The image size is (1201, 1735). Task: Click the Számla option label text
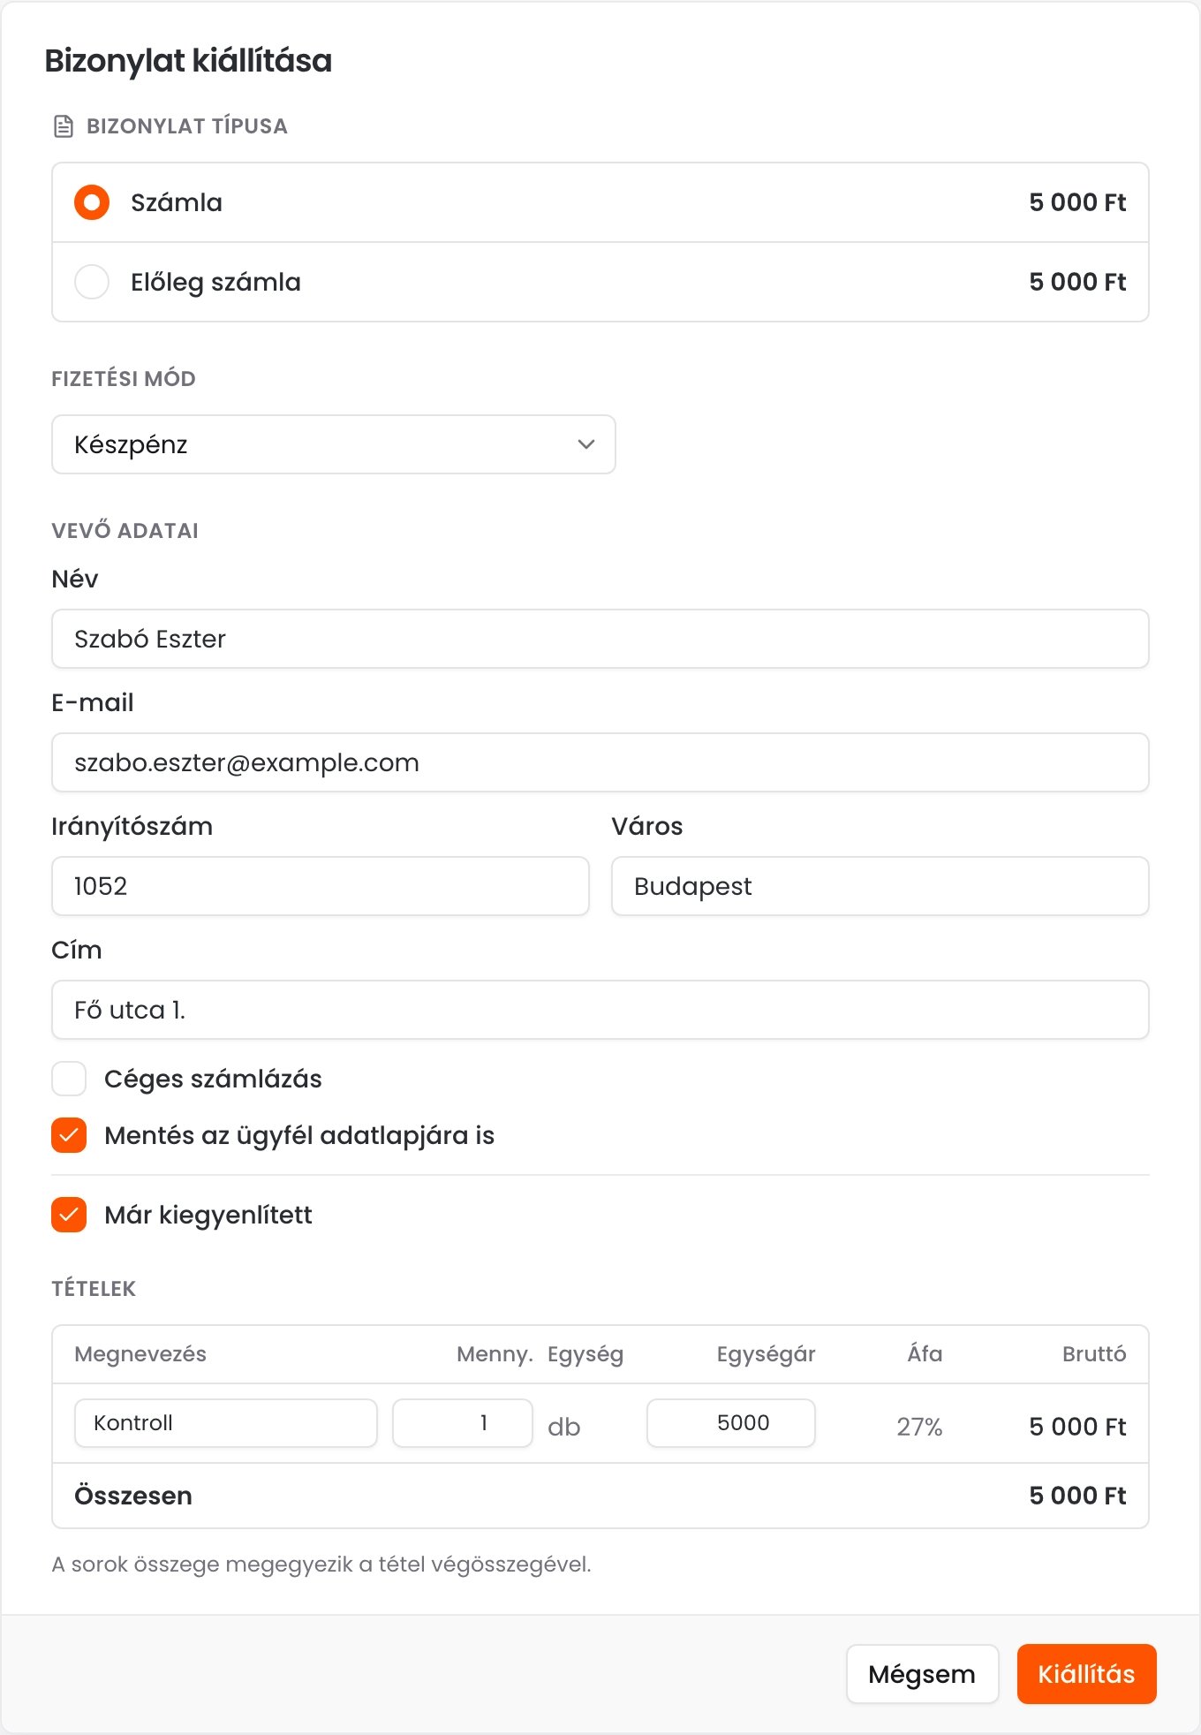[x=177, y=202]
